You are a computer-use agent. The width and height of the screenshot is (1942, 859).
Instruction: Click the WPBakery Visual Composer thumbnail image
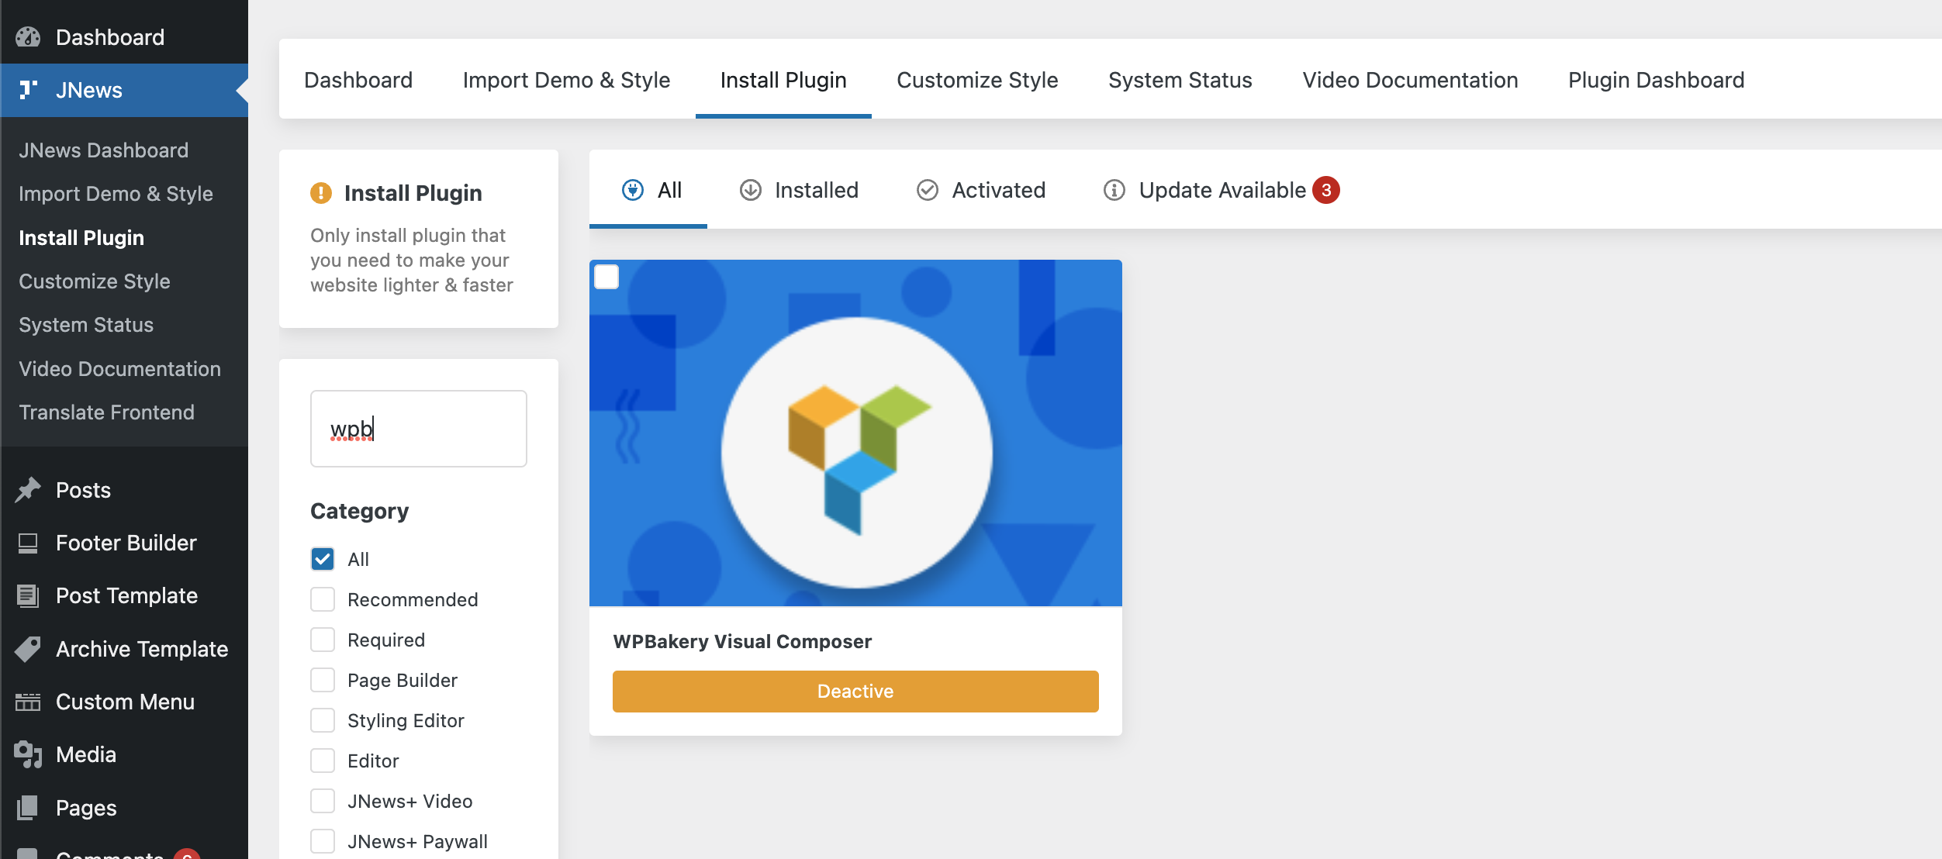[855, 433]
